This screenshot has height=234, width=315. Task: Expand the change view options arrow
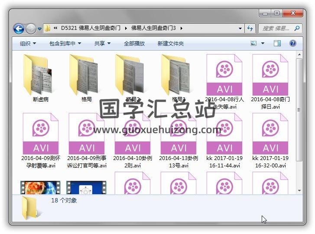263,44
